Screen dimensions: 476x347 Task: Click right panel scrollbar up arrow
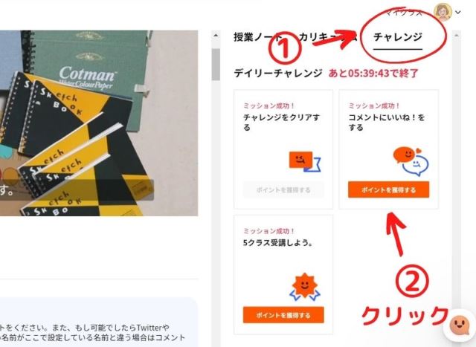click(456, 36)
